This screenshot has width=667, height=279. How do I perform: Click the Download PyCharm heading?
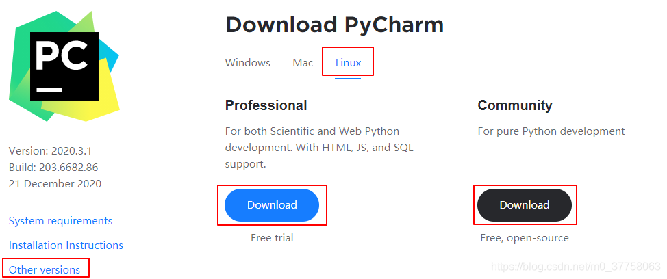point(334,25)
